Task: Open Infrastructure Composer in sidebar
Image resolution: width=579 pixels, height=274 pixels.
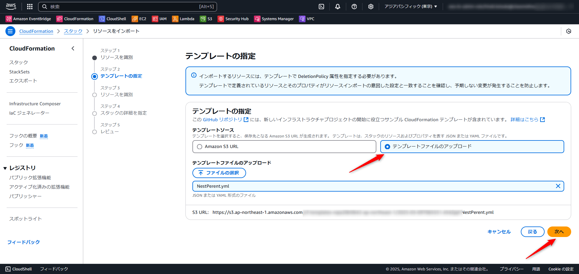Action: [35, 104]
